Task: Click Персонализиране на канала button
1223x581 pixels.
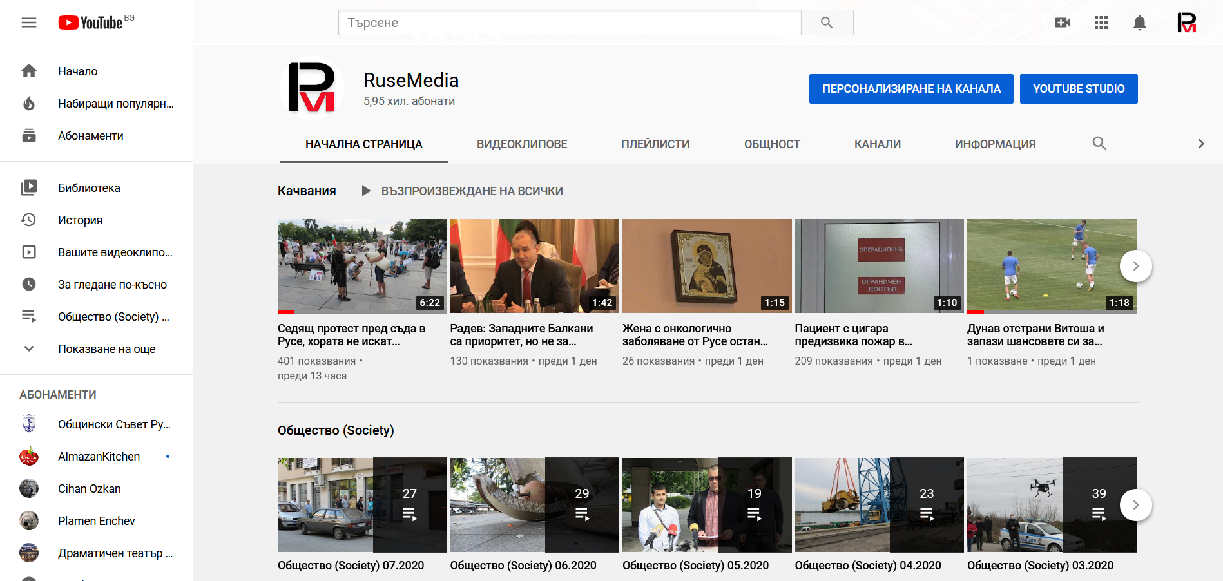Action: pyautogui.click(x=911, y=89)
